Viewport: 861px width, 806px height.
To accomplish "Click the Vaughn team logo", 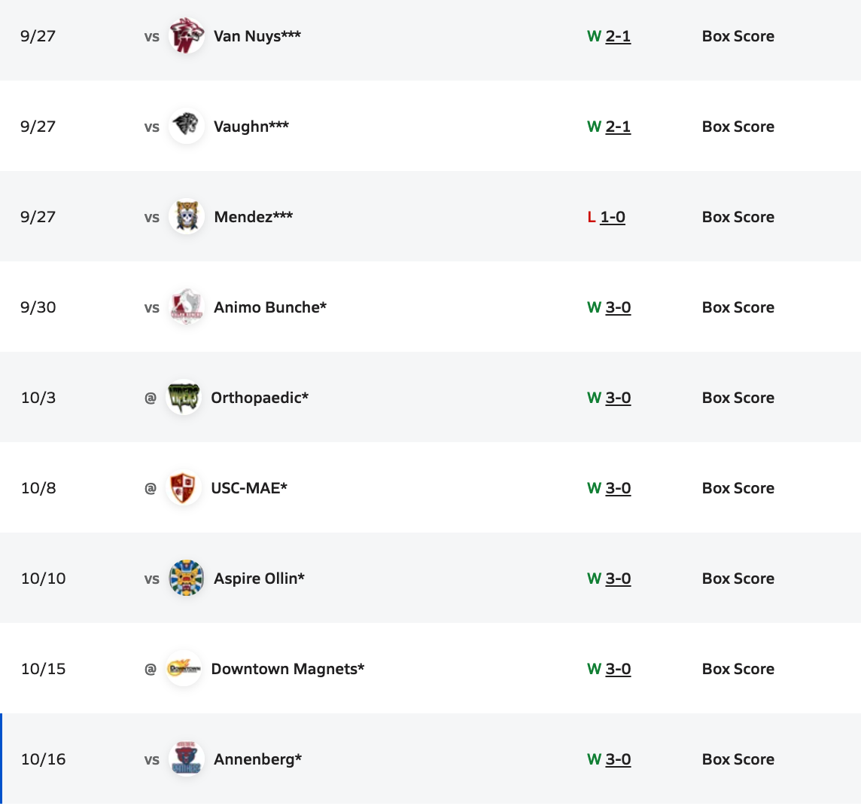I will 186,127.
